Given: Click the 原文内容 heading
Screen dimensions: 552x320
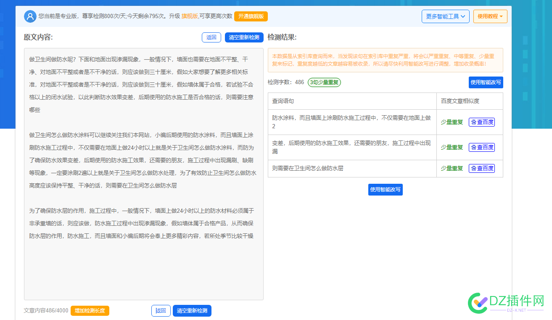Looking at the screenshot, I should coord(38,37).
